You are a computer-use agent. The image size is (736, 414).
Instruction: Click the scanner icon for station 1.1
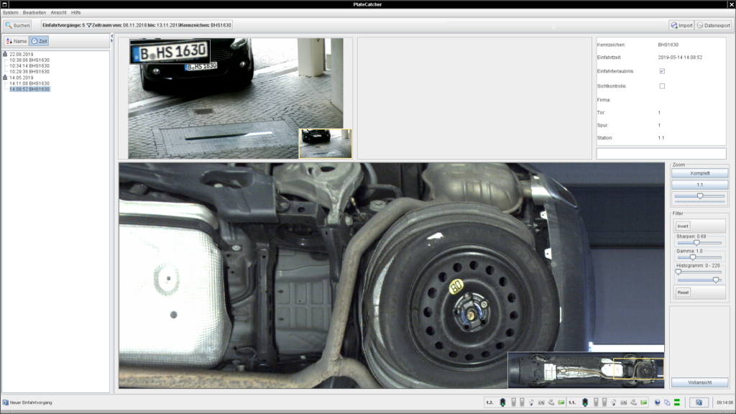[634, 402]
